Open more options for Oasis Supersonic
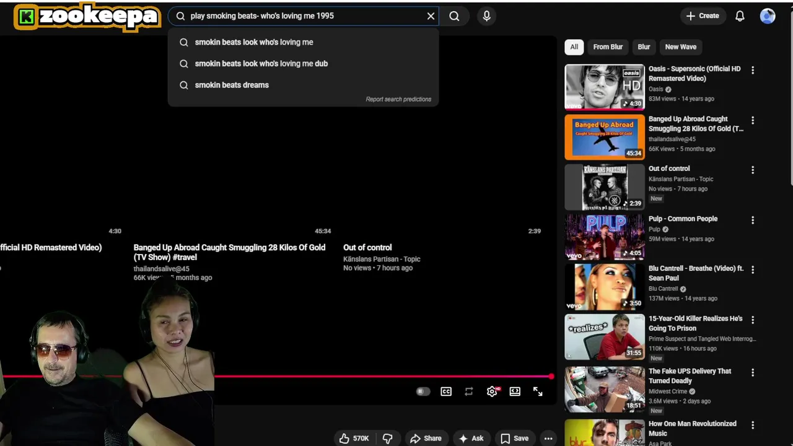The image size is (793, 446). 753,70
